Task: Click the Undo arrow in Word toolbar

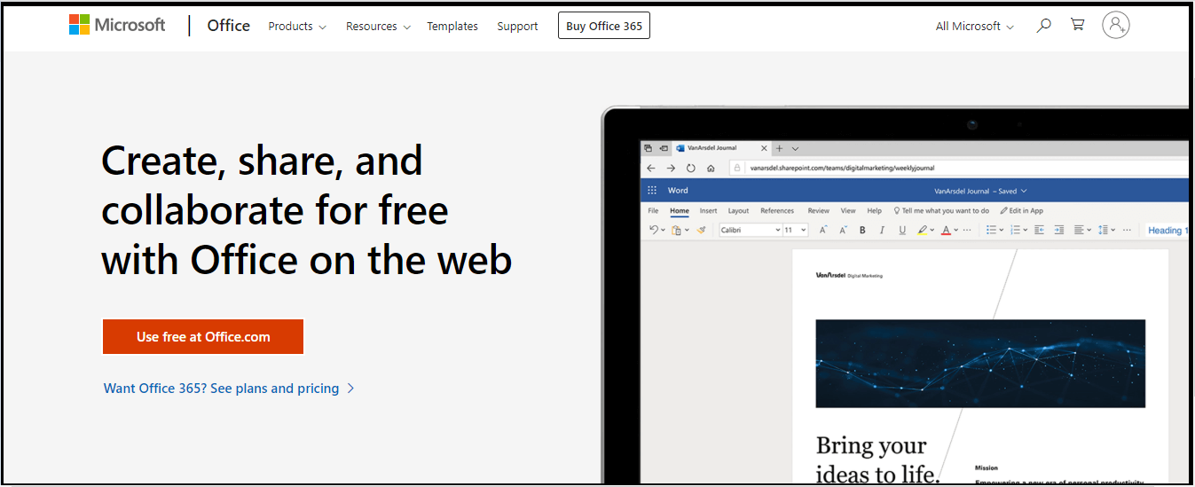Action: tap(654, 230)
